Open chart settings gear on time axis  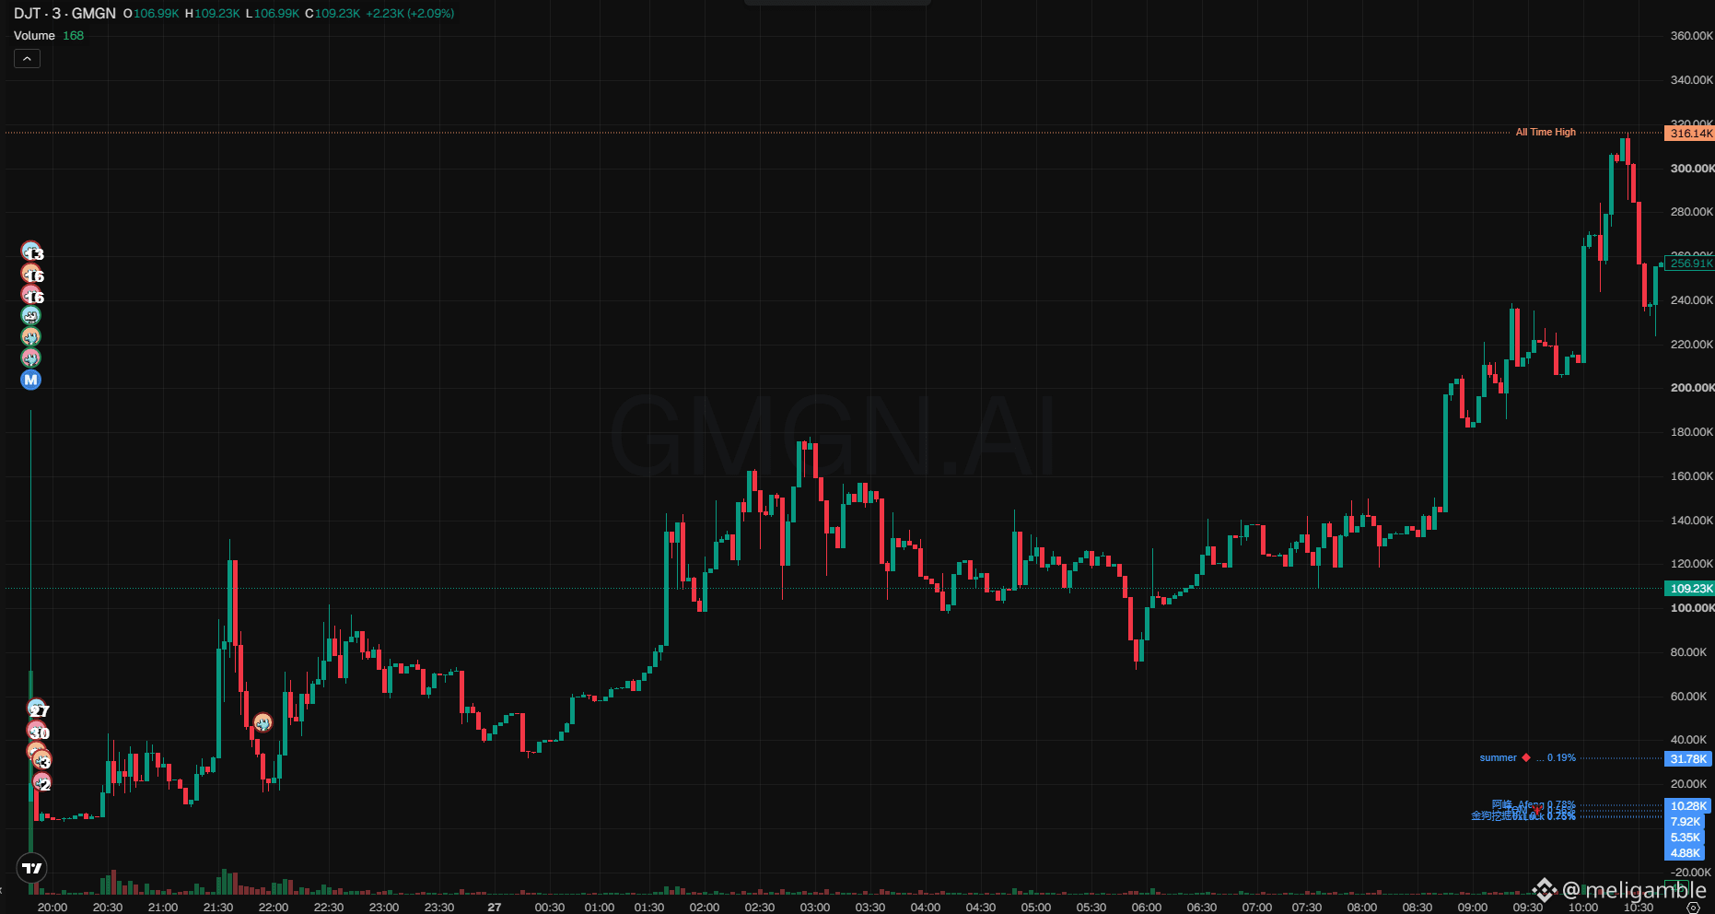(x=1693, y=908)
